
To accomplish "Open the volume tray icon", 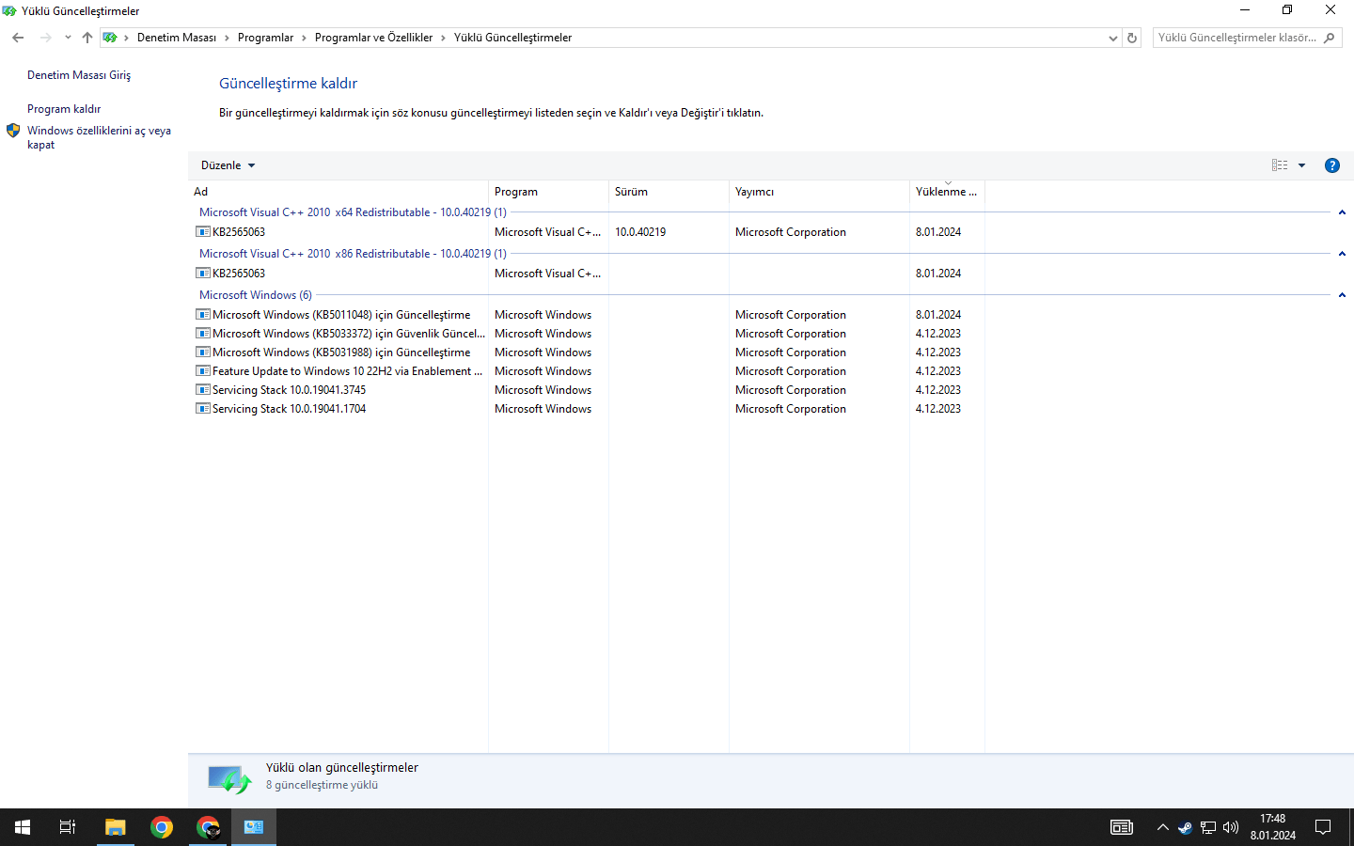I will tap(1231, 827).
